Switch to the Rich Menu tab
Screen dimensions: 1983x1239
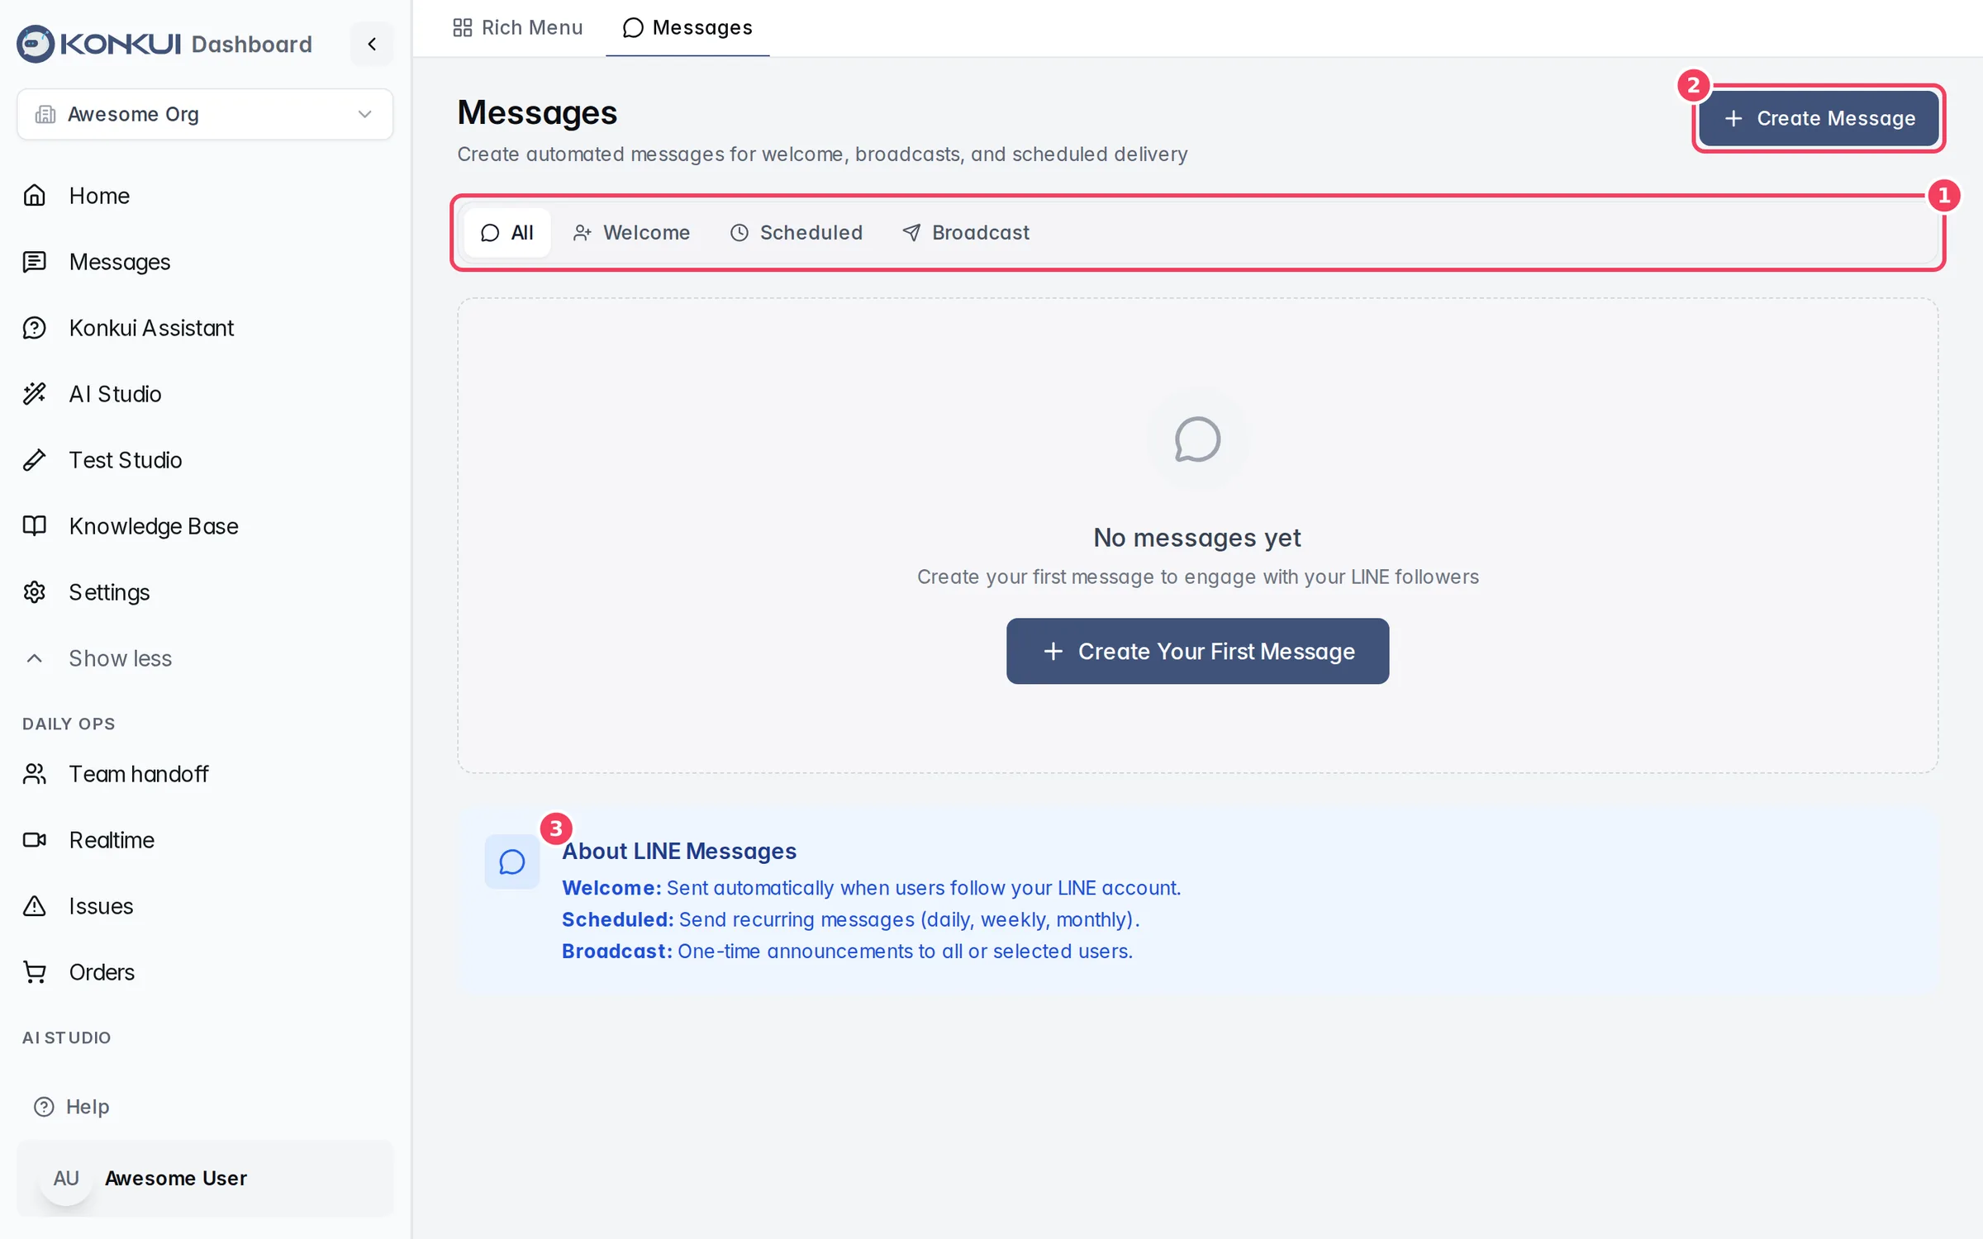tap(518, 28)
